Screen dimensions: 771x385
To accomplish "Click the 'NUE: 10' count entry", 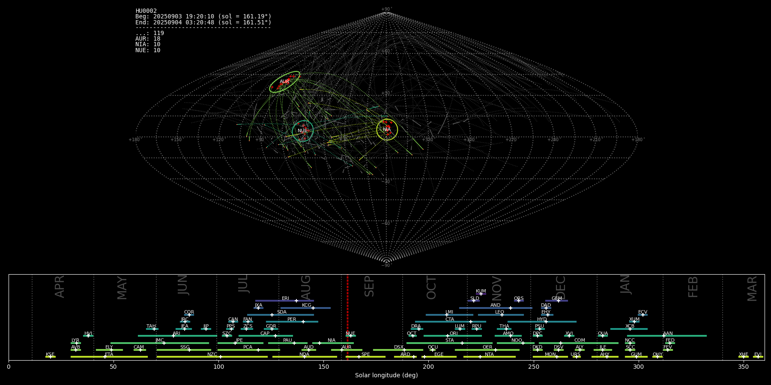I will click(x=148, y=50).
